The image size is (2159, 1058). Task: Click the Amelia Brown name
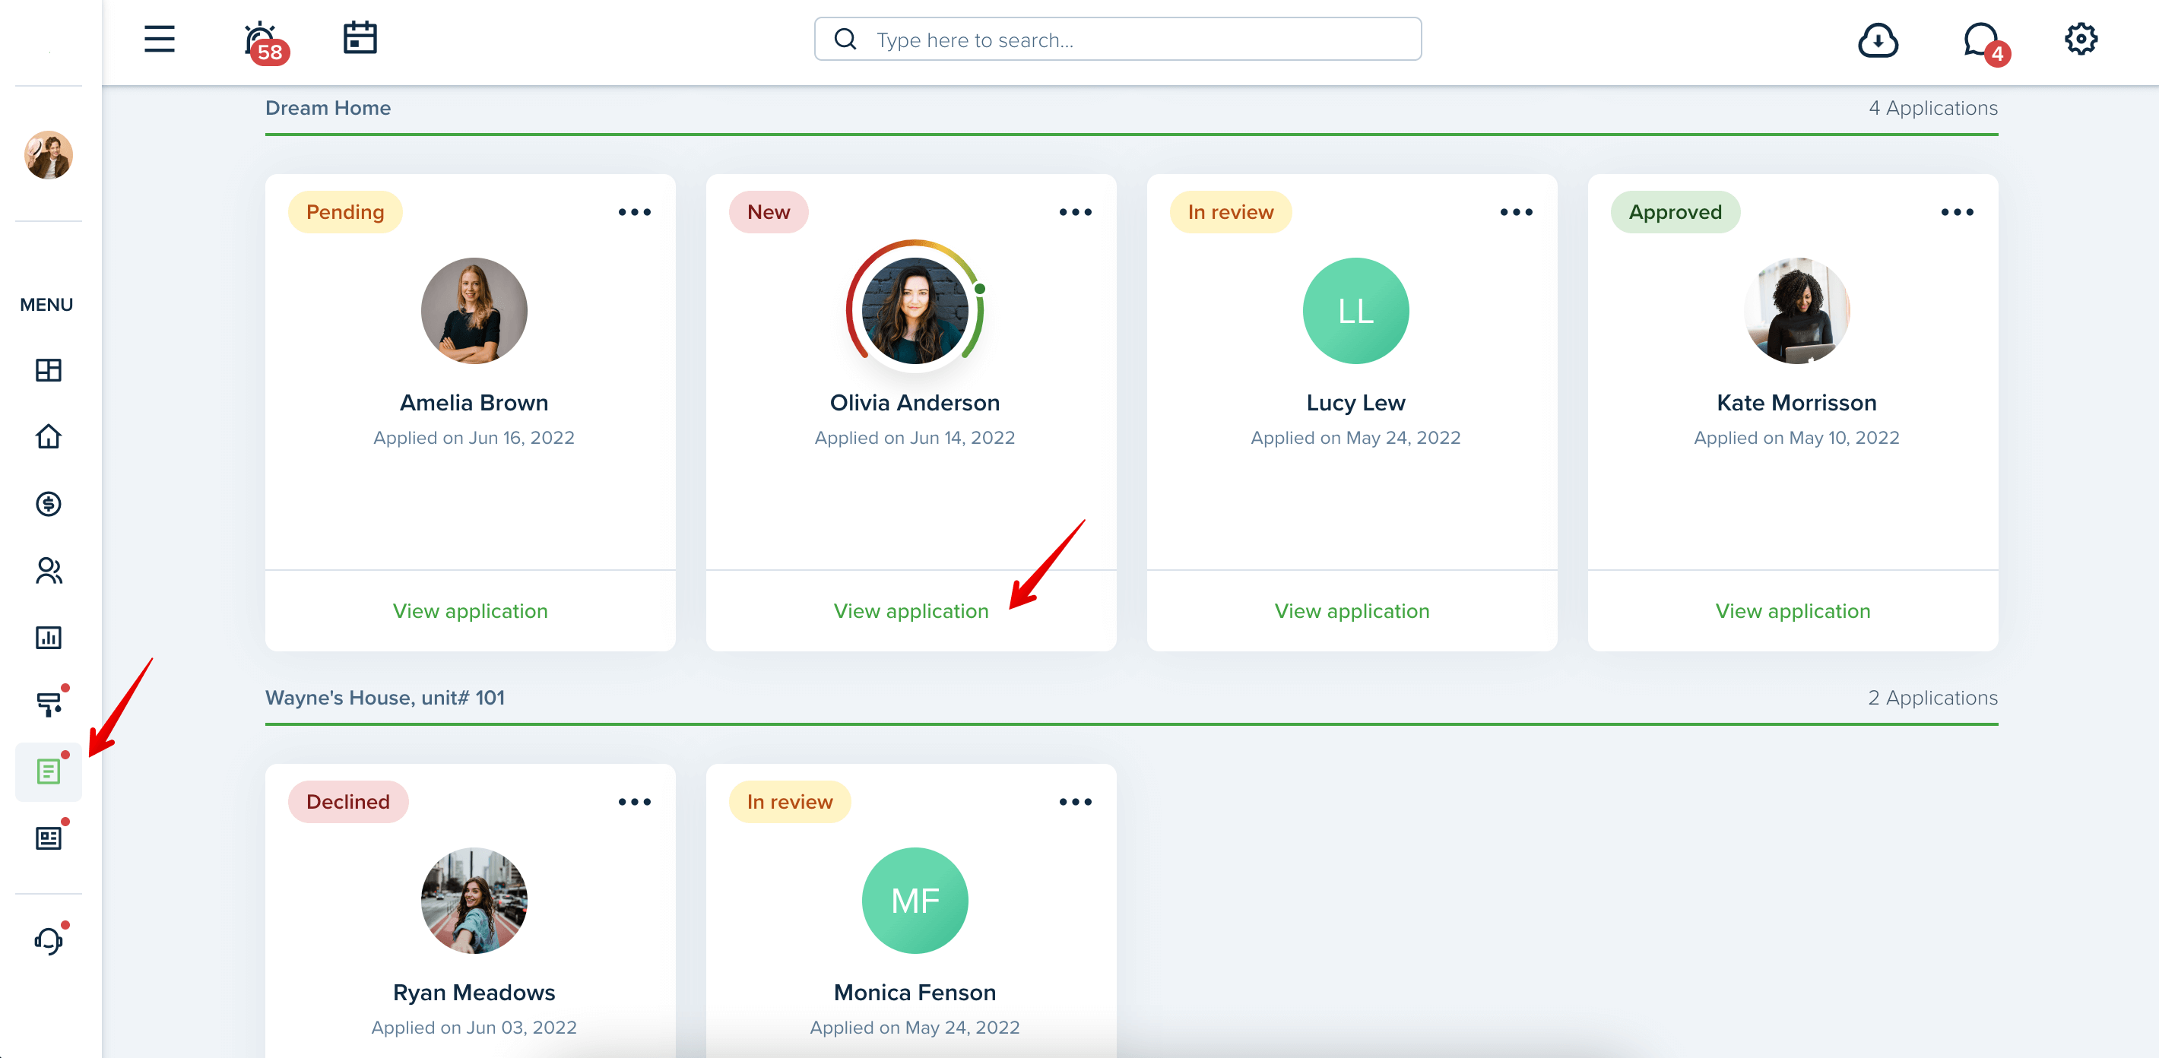tap(474, 403)
